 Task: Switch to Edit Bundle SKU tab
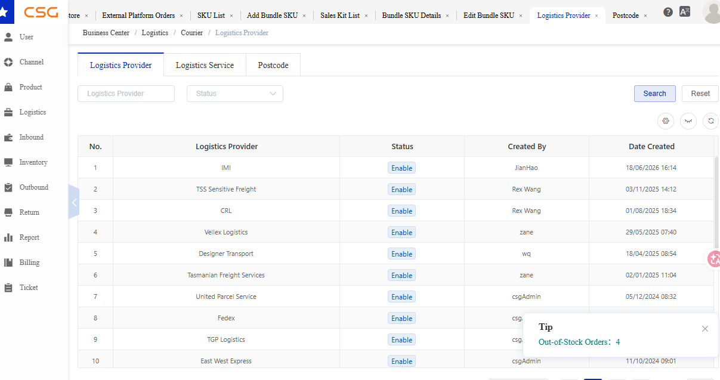point(489,16)
